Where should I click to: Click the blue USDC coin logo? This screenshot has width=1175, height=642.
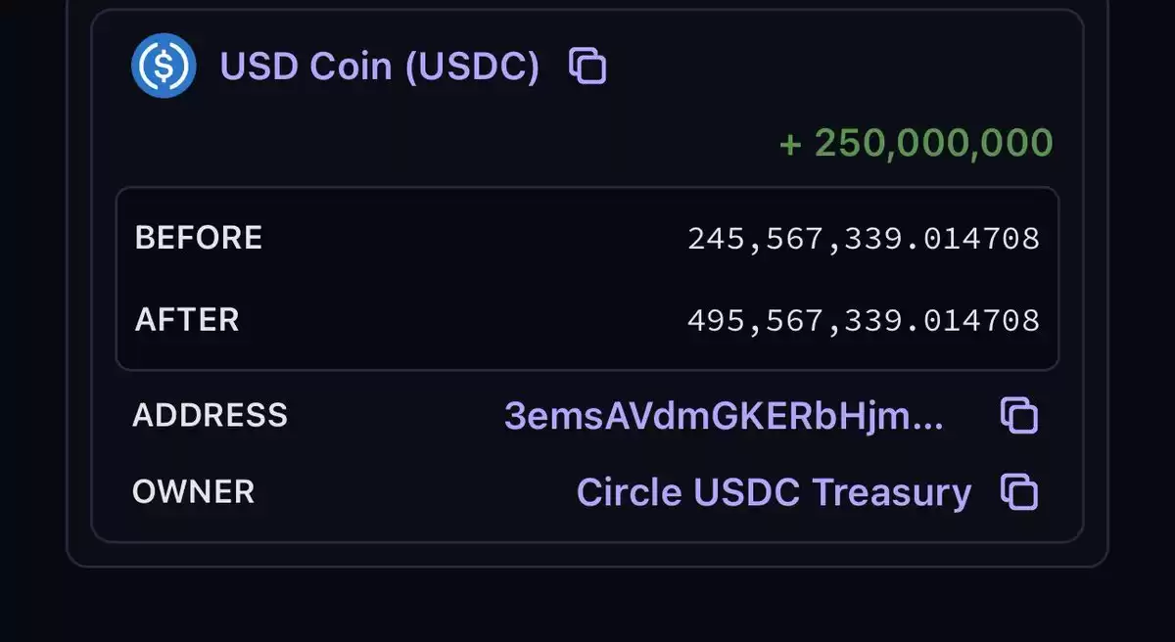click(x=164, y=66)
